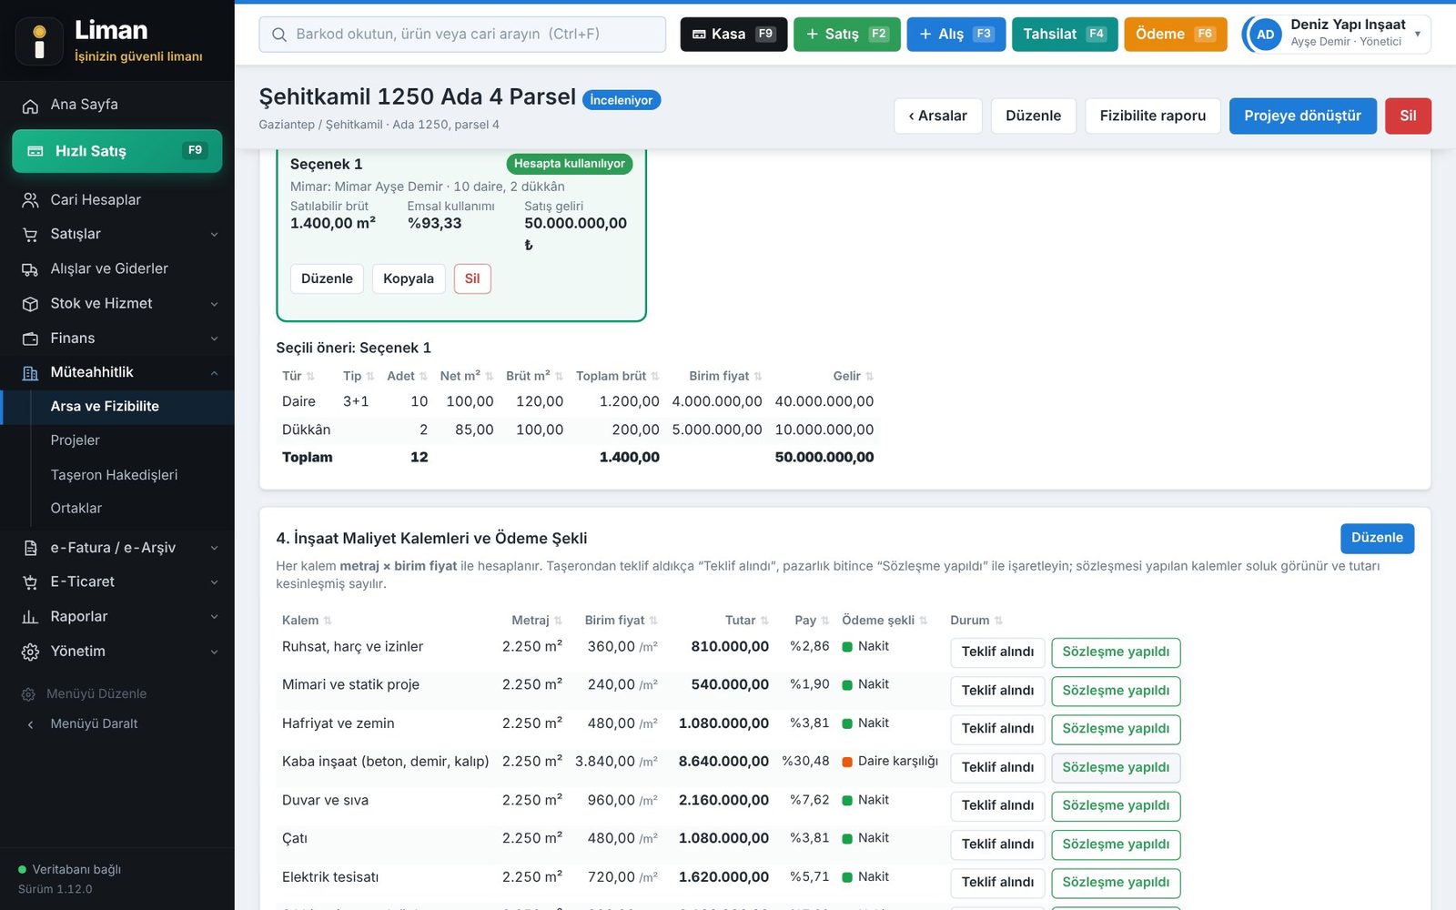1456x910 pixels.
Task: Click the Menüyü Daralt chevron icon
Action: point(30,724)
